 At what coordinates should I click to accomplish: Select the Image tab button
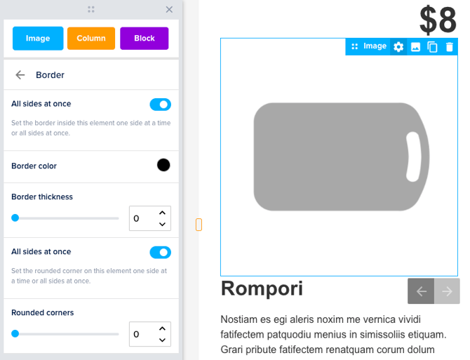[x=38, y=39]
